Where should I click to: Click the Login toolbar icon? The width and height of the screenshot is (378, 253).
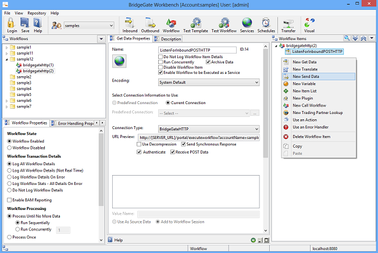tap(12, 24)
